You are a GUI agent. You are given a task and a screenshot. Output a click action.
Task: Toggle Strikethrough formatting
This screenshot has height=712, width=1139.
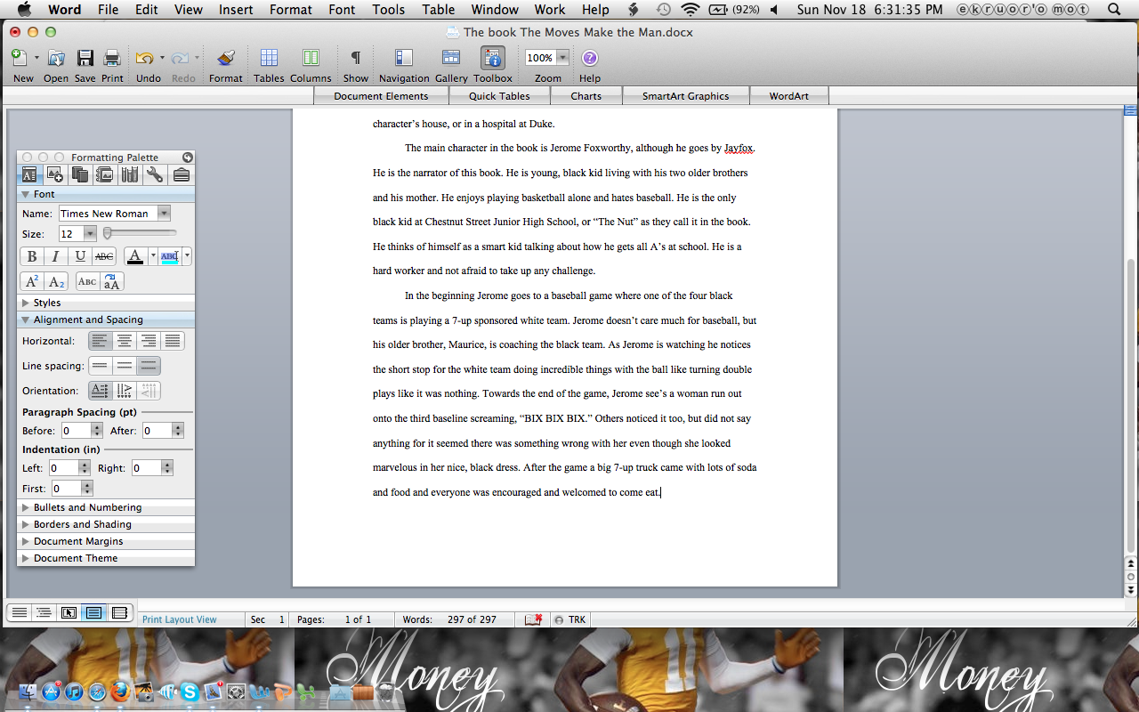click(104, 256)
